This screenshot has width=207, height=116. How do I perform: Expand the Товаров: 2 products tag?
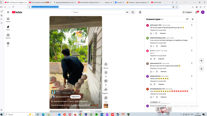pyautogui.click(x=80, y=44)
